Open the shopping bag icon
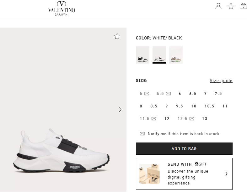This screenshot has height=192, width=247. pyautogui.click(x=243, y=6)
